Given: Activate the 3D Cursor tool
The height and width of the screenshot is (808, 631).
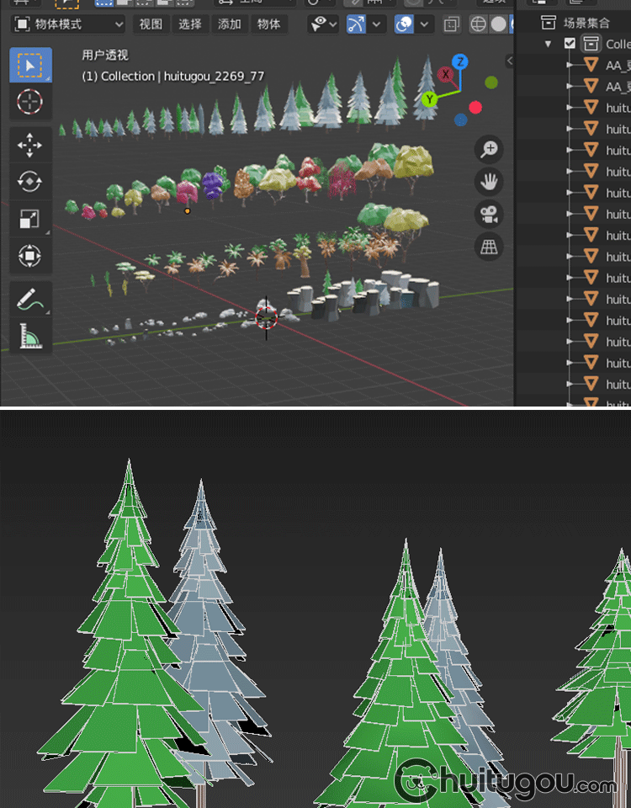Looking at the screenshot, I should pos(30,102).
